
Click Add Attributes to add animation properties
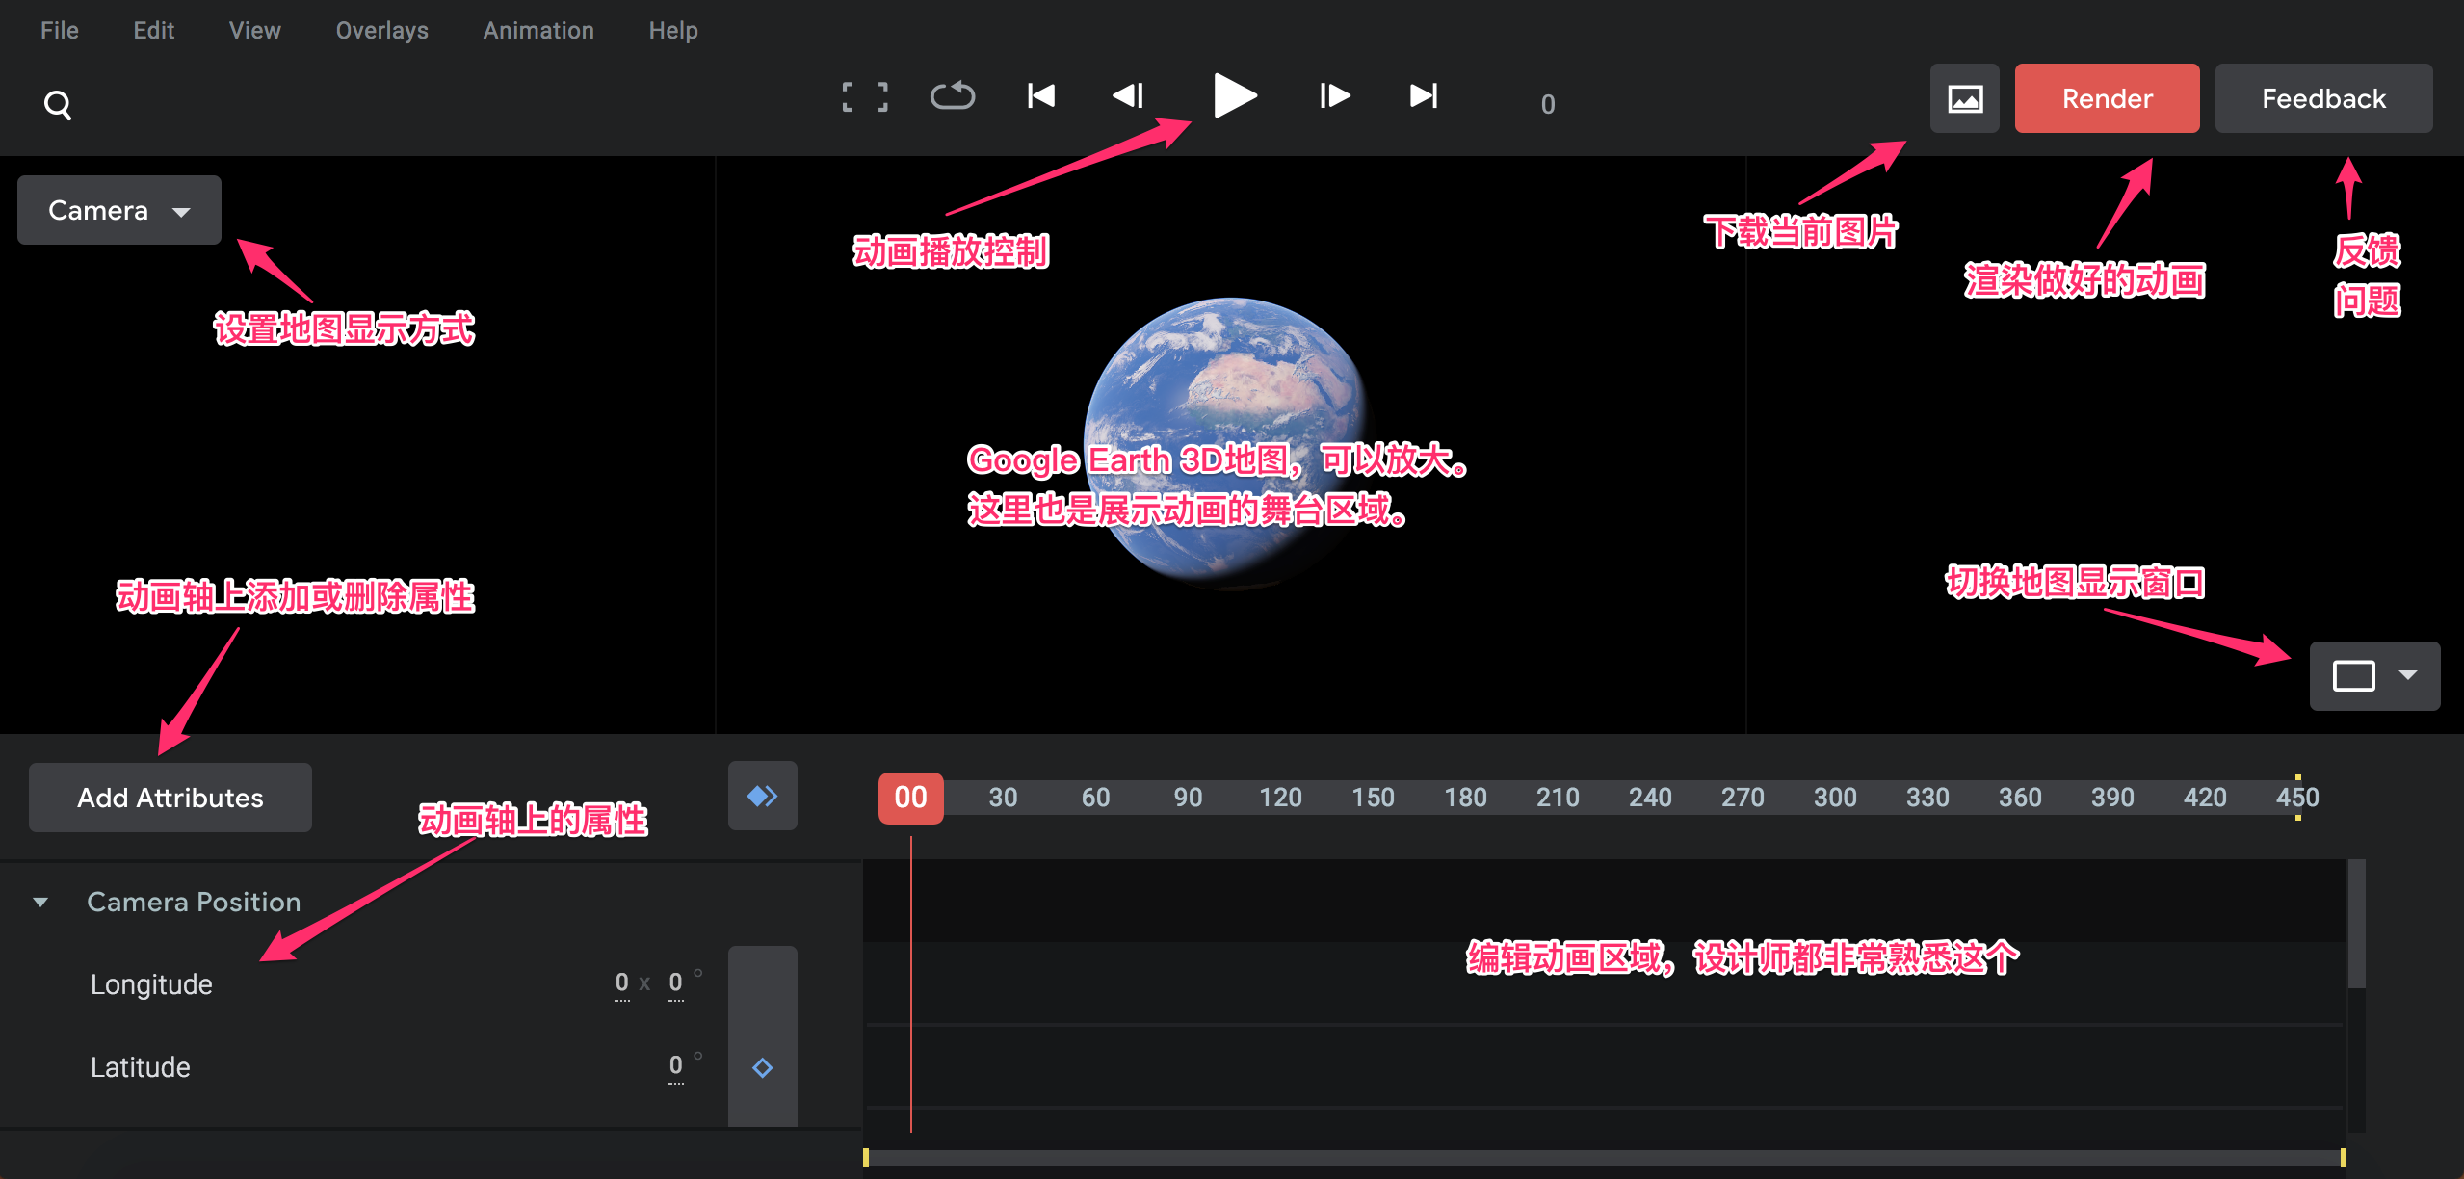[x=170, y=797]
